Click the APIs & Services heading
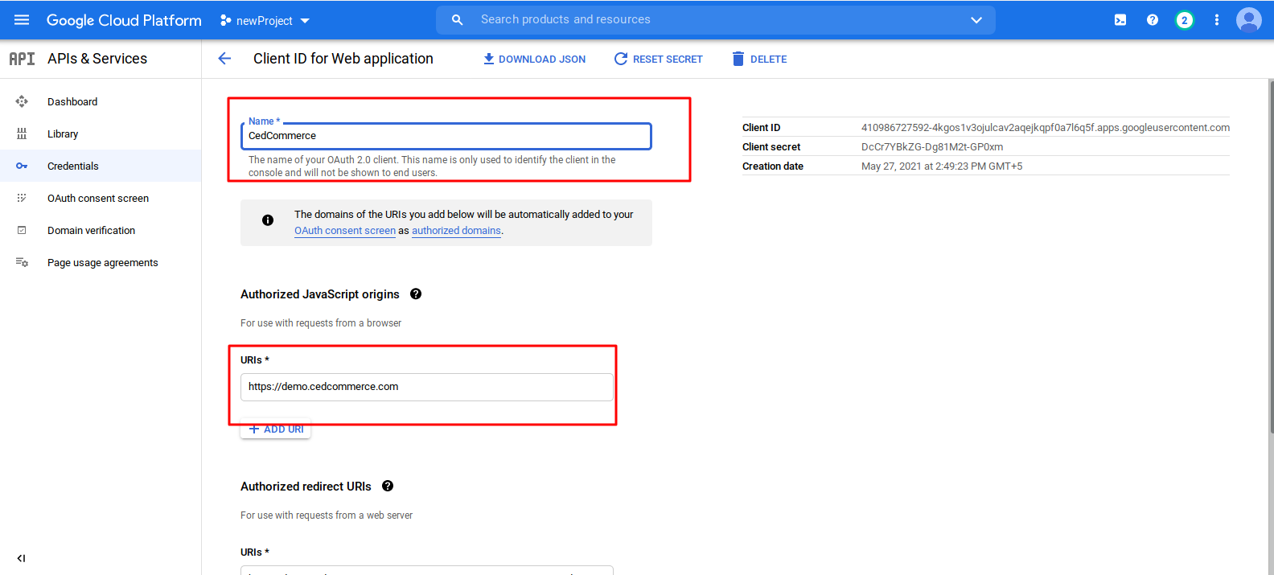Image resolution: width=1274 pixels, height=575 pixels. [97, 59]
